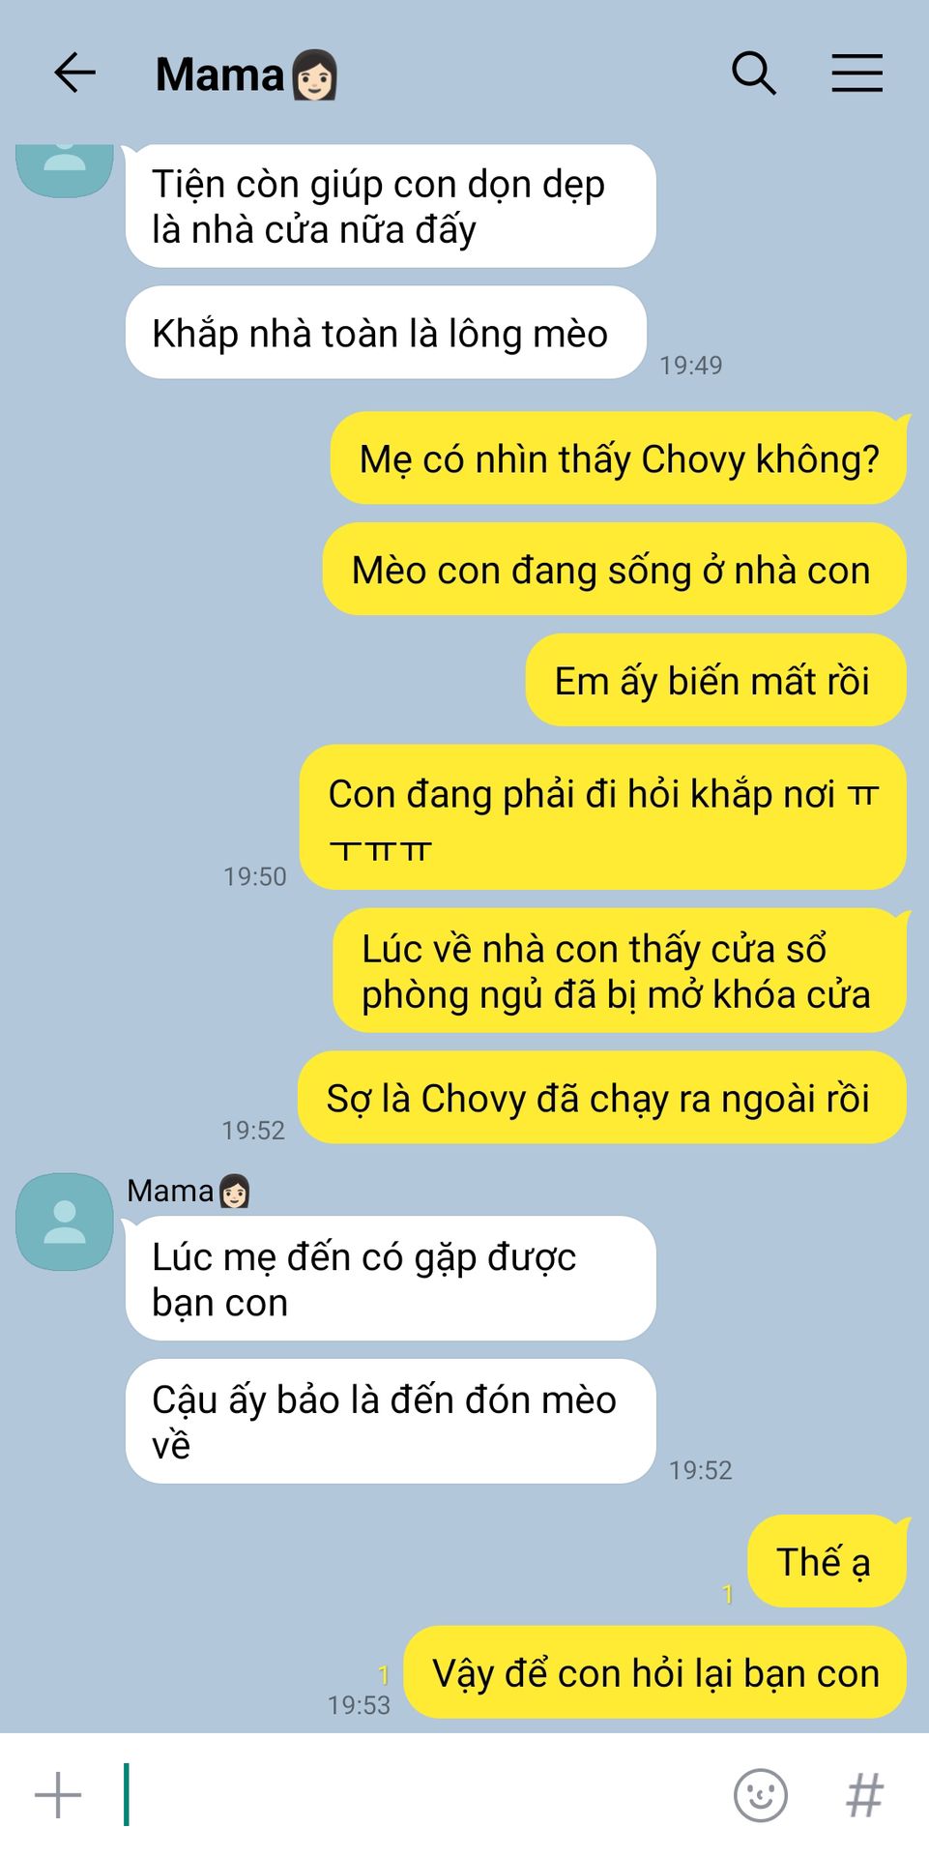
Task: Open the emoji smiley picker
Action: pyautogui.click(x=761, y=1795)
